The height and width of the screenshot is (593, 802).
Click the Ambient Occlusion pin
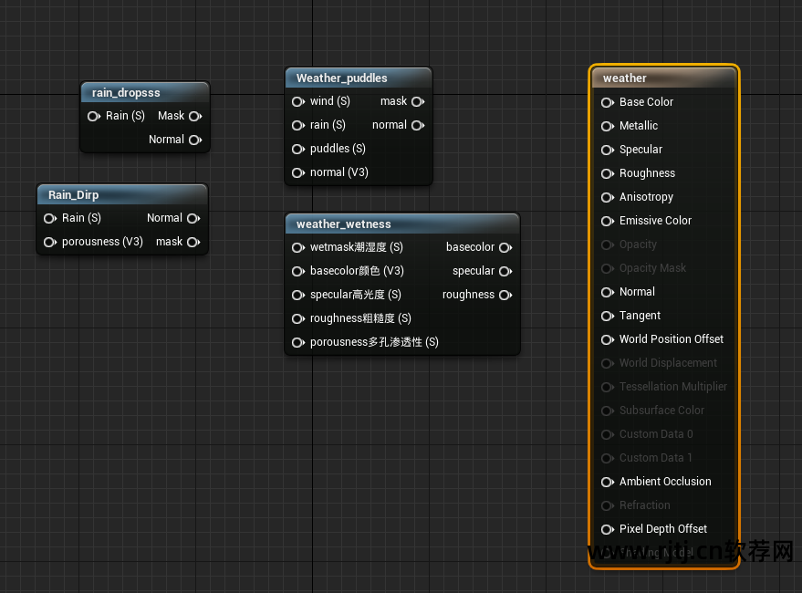[x=607, y=482]
